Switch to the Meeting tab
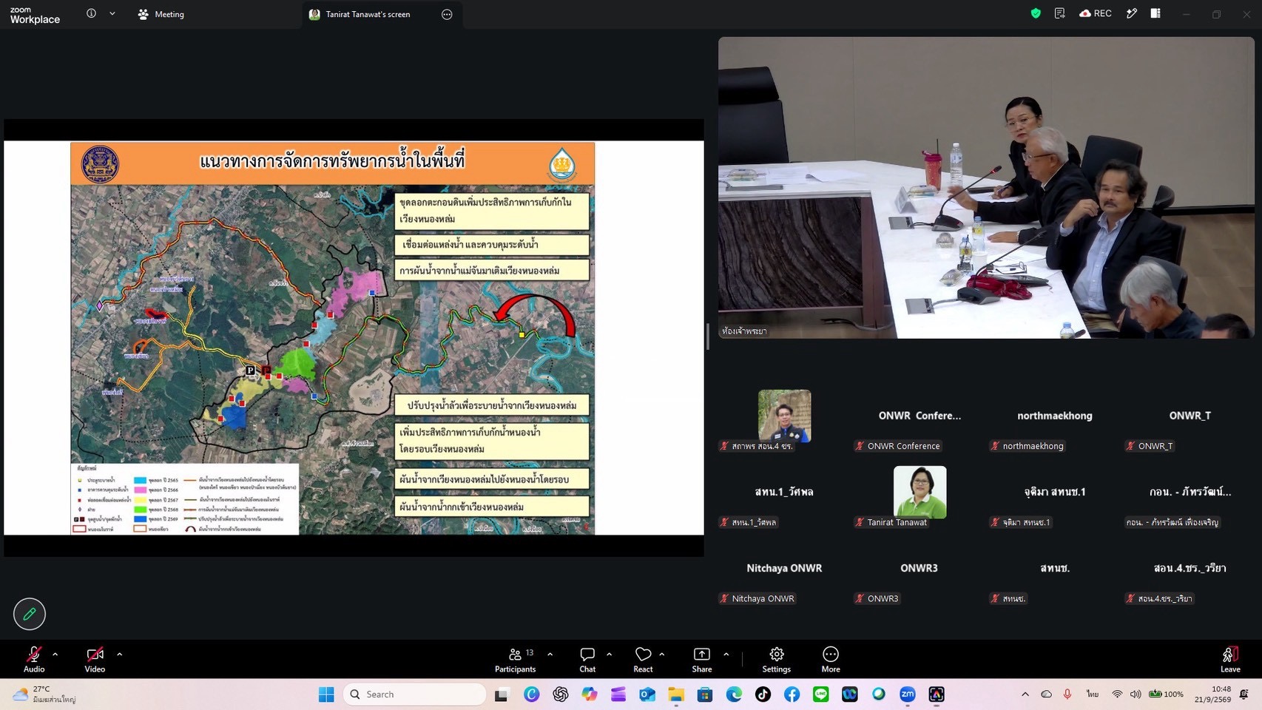Image resolution: width=1262 pixels, height=710 pixels. [161, 14]
